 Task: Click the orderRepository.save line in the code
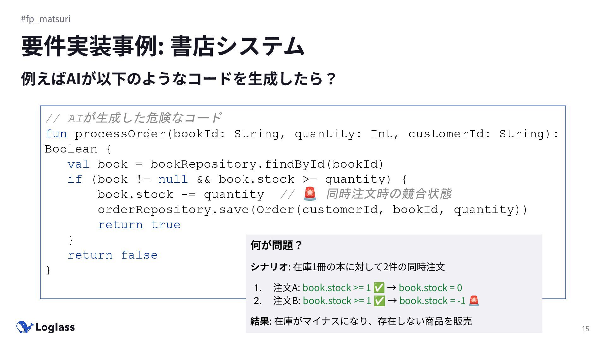click(312, 210)
